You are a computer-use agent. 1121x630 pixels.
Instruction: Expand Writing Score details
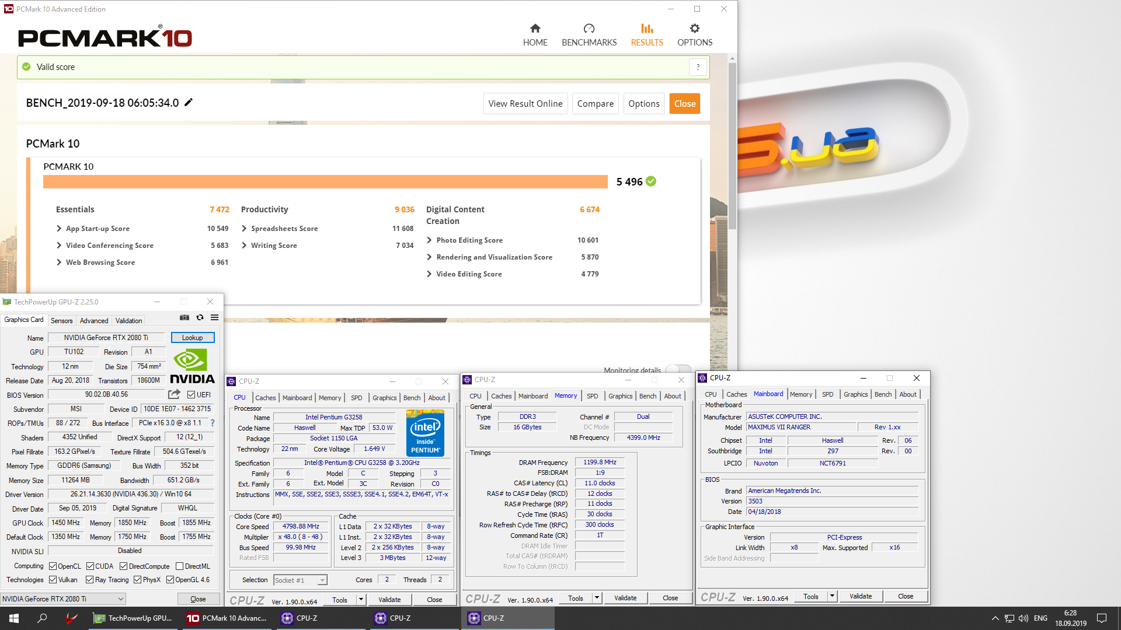pos(244,246)
